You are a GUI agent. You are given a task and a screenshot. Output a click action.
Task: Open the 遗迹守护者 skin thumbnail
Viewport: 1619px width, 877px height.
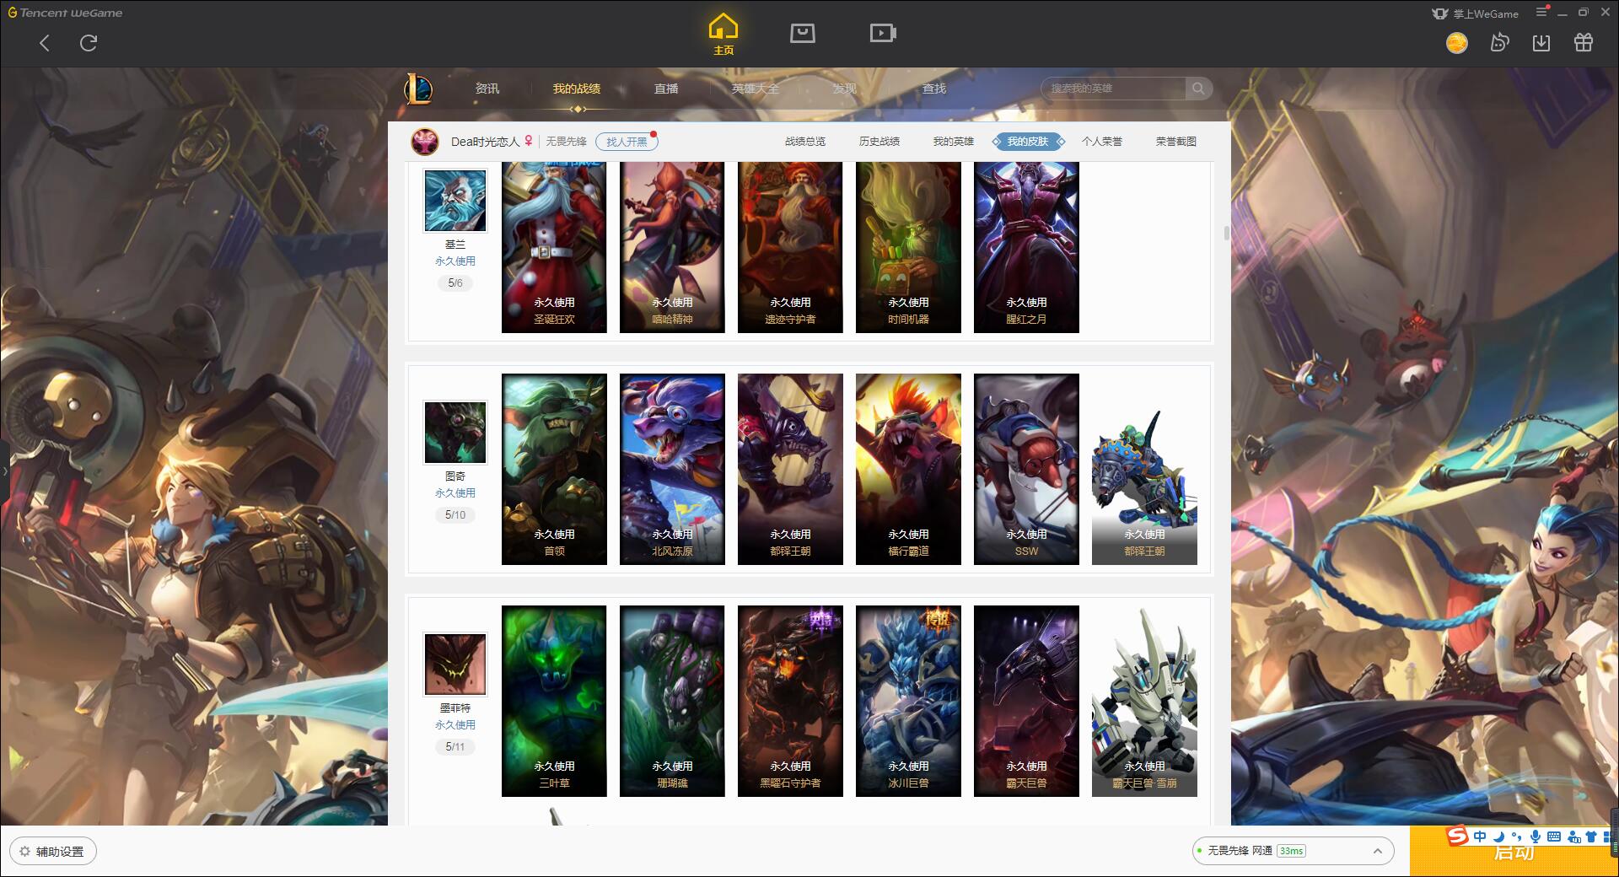tap(790, 248)
